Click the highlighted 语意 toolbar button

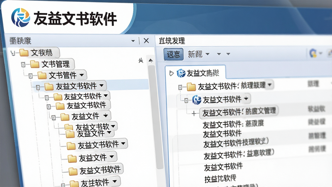[x=173, y=55]
